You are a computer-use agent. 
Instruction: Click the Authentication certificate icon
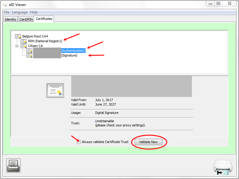[x=29, y=50]
